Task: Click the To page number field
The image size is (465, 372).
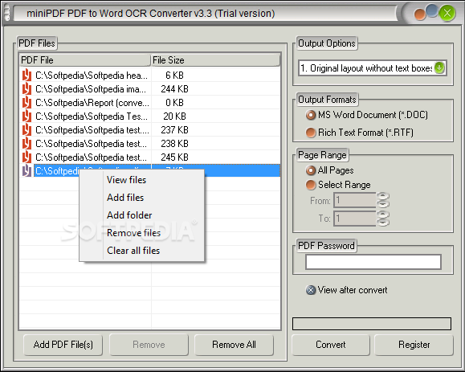Action: (x=355, y=219)
